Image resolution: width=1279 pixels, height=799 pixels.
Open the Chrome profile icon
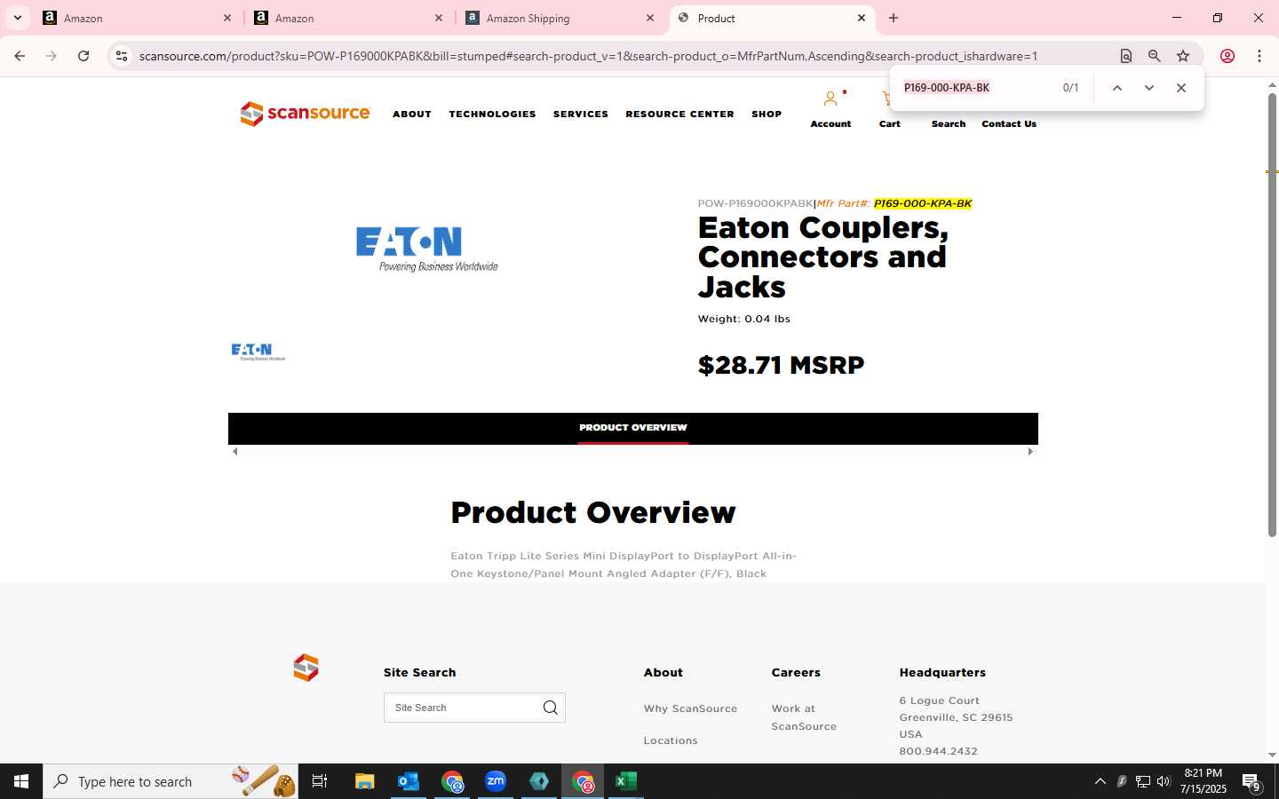[x=1227, y=56]
